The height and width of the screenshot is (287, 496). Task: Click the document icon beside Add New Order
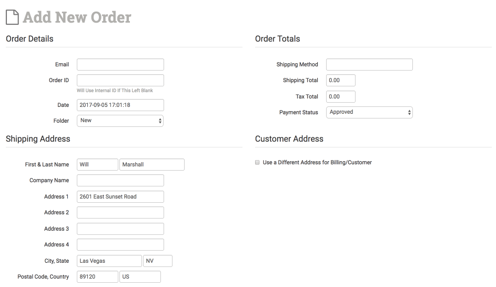(13, 17)
